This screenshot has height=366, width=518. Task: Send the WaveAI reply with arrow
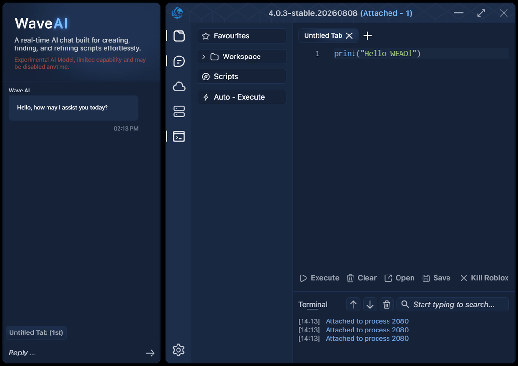[150, 353]
